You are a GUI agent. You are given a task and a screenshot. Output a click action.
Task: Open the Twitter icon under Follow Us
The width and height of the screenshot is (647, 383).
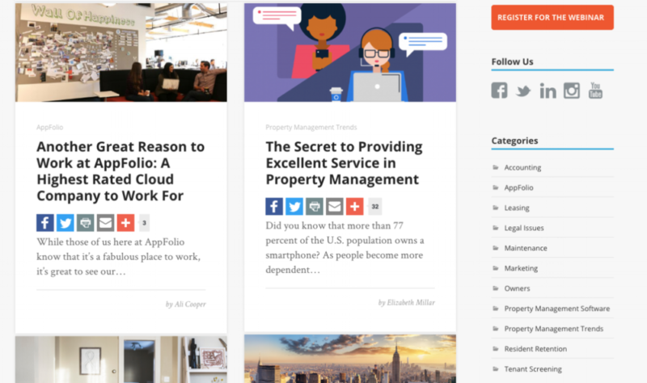pos(523,90)
